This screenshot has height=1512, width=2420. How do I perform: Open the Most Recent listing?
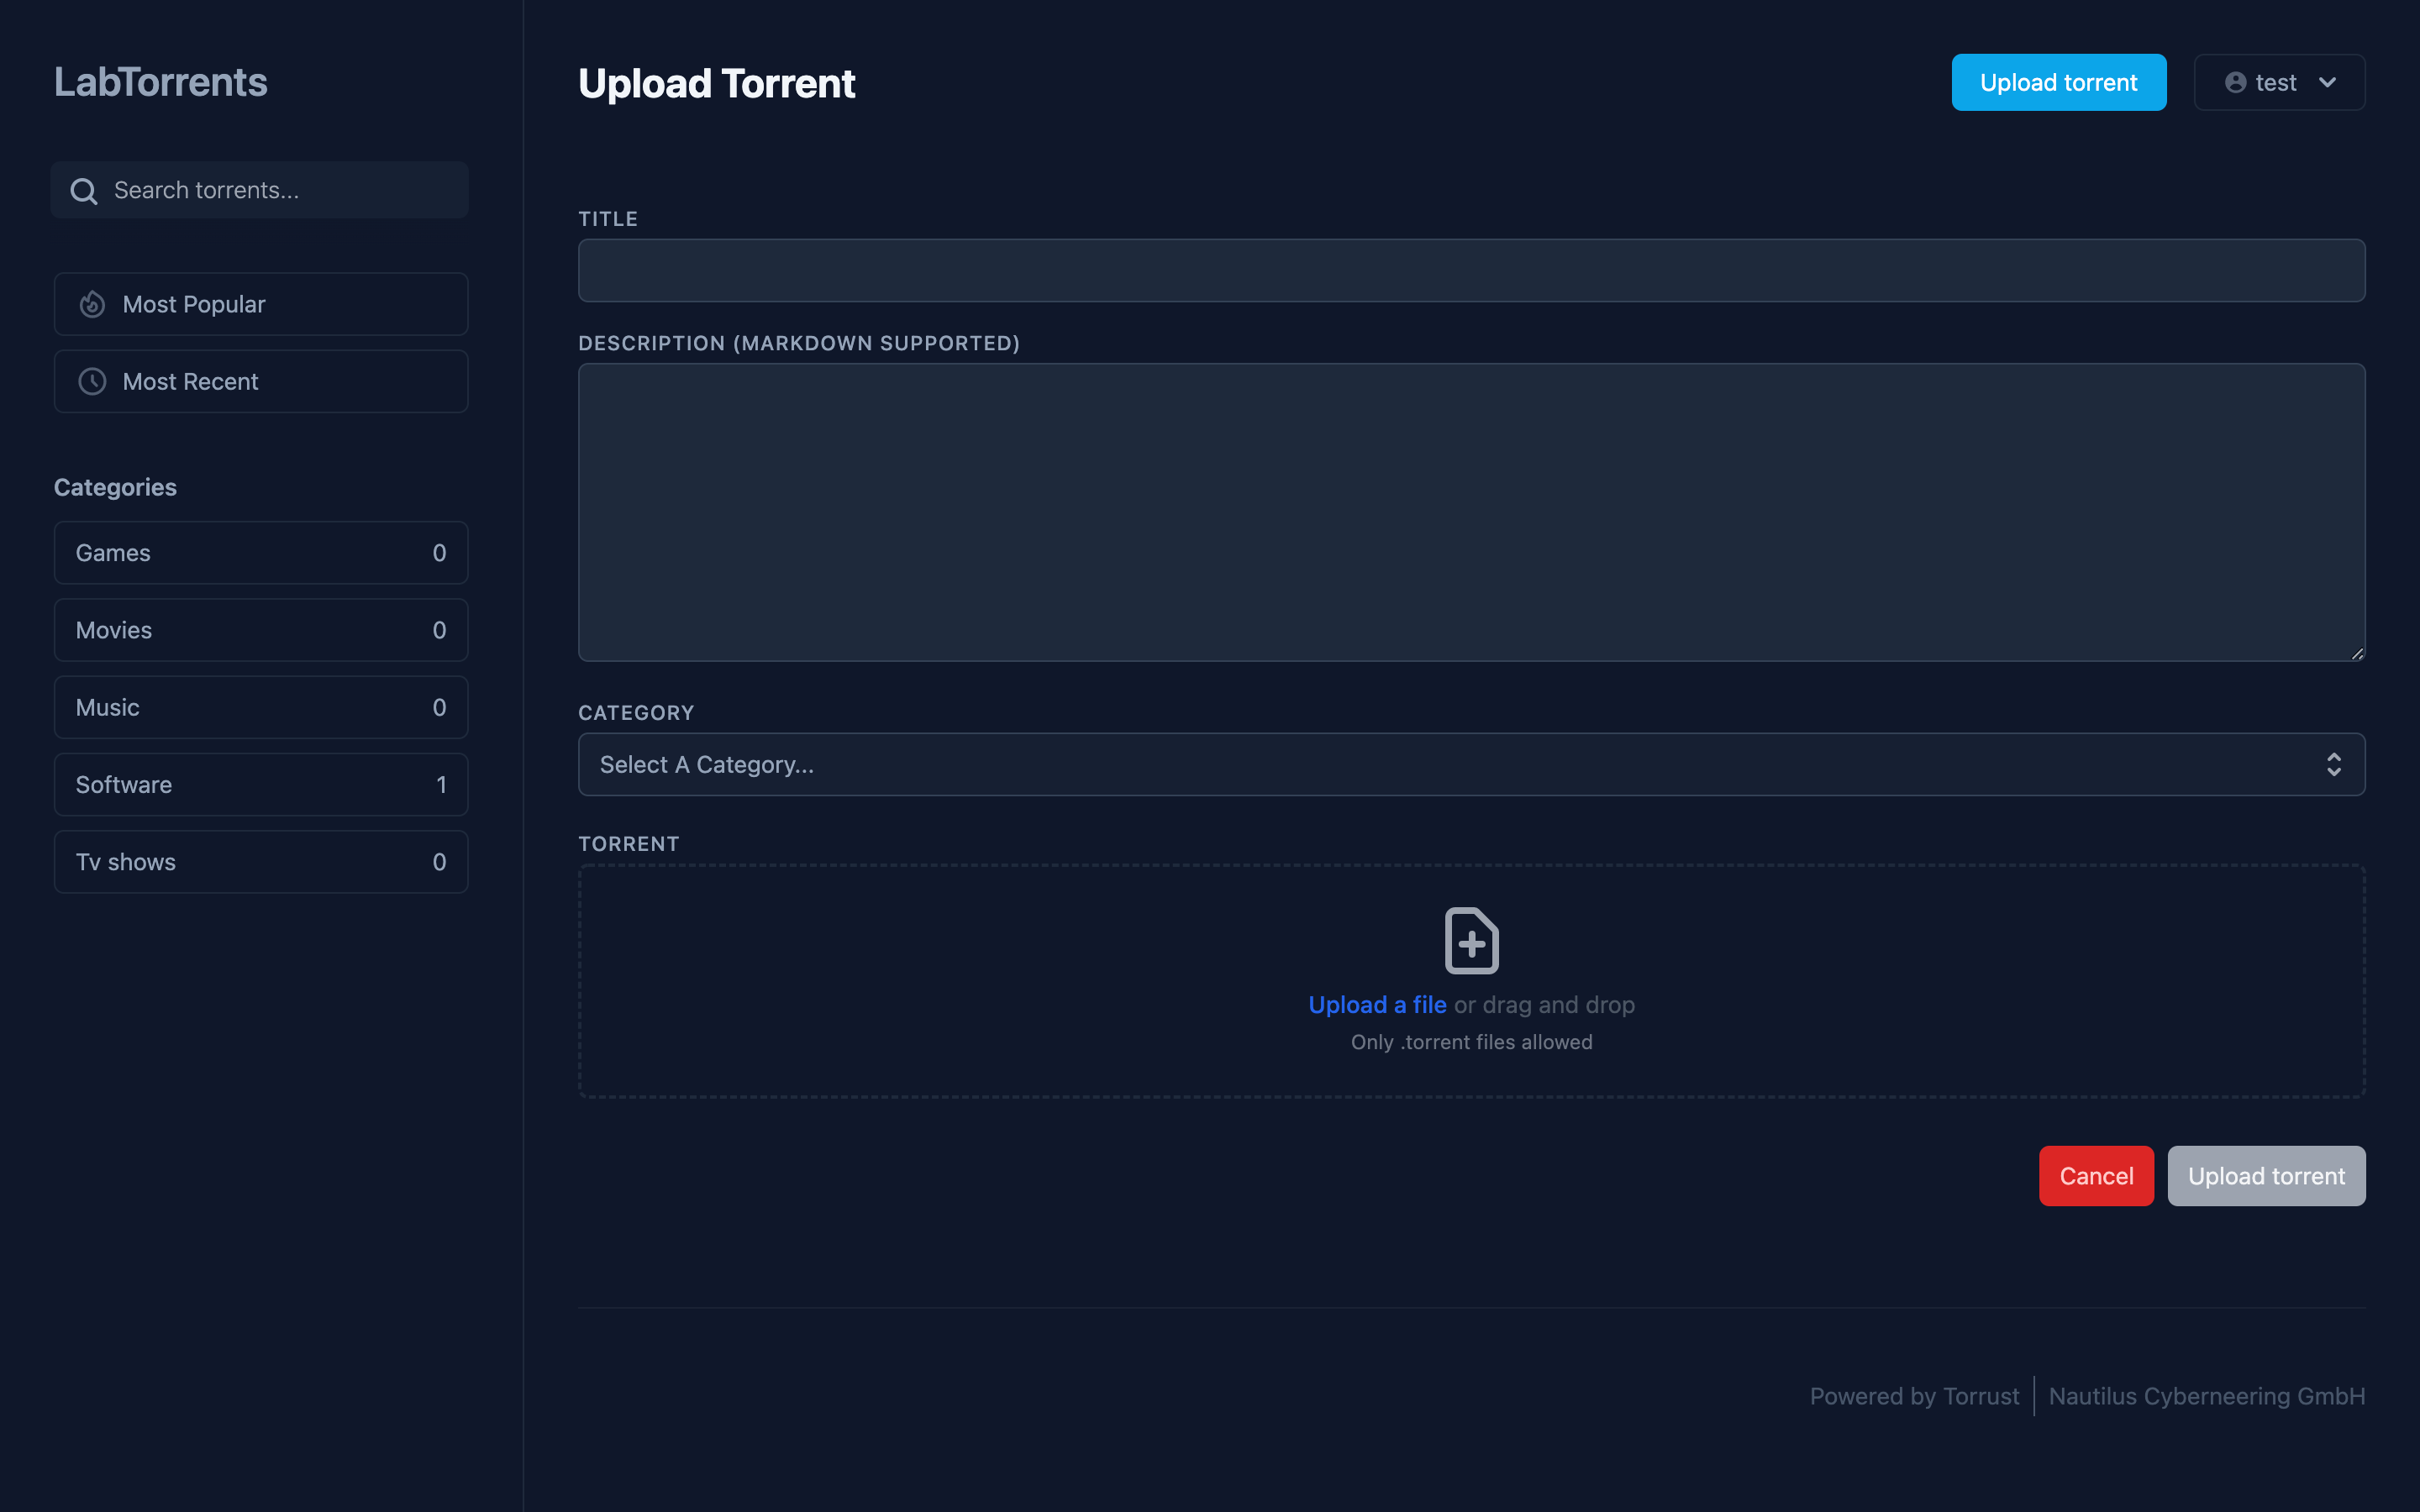[x=261, y=381]
